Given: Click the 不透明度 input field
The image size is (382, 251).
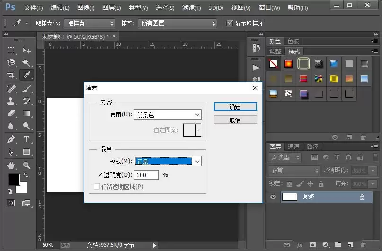Looking at the screenshot, I should (146, 175).
